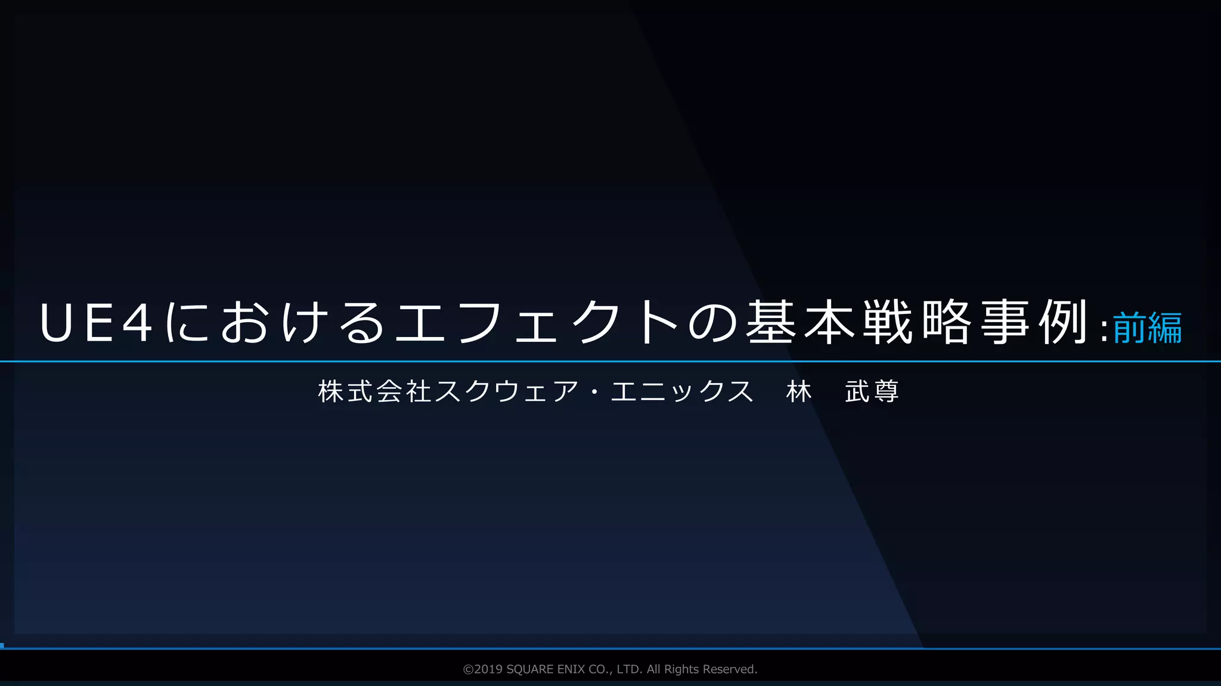Click the "の" character in the title
The image size is (1221, 686).
pos(714,323)
